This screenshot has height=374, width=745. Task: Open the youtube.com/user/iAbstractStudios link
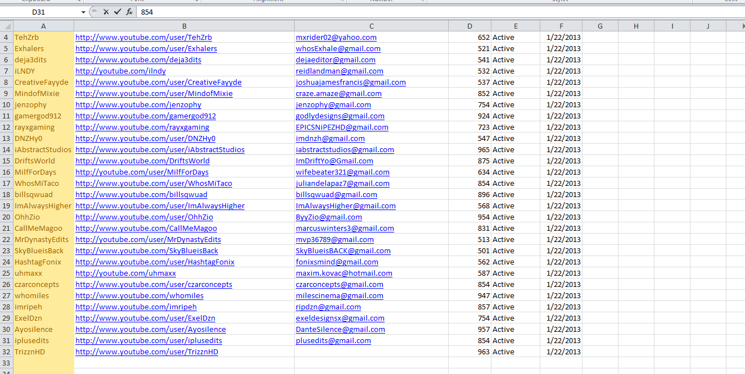click(160, 149)
